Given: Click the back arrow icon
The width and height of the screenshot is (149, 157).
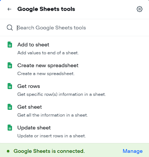Looking at the screenshot, I should (9, 9).
